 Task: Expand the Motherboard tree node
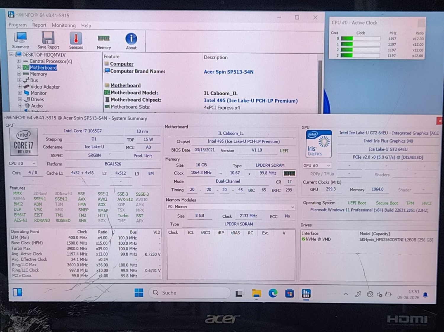(x=19, y=67)
